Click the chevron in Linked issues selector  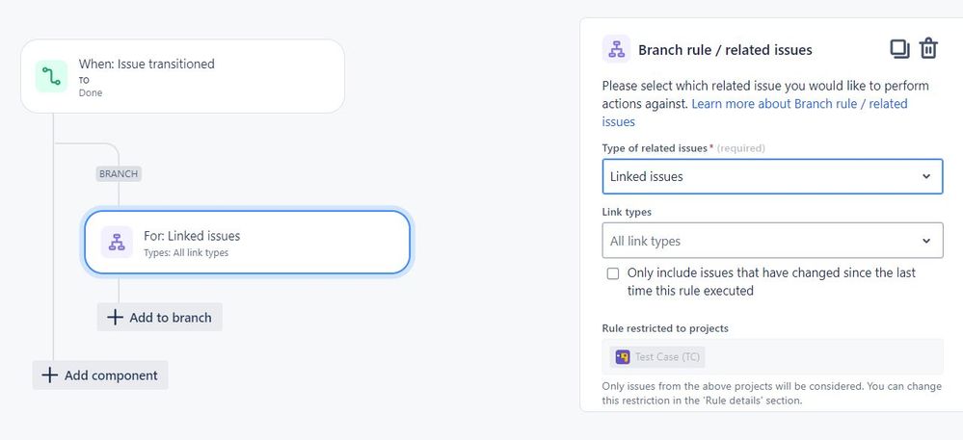926,177
